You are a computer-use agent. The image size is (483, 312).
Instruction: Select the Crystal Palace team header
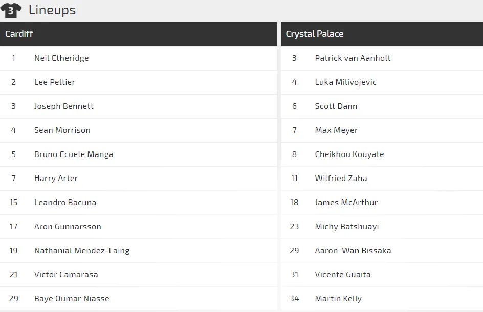[315, 34]
